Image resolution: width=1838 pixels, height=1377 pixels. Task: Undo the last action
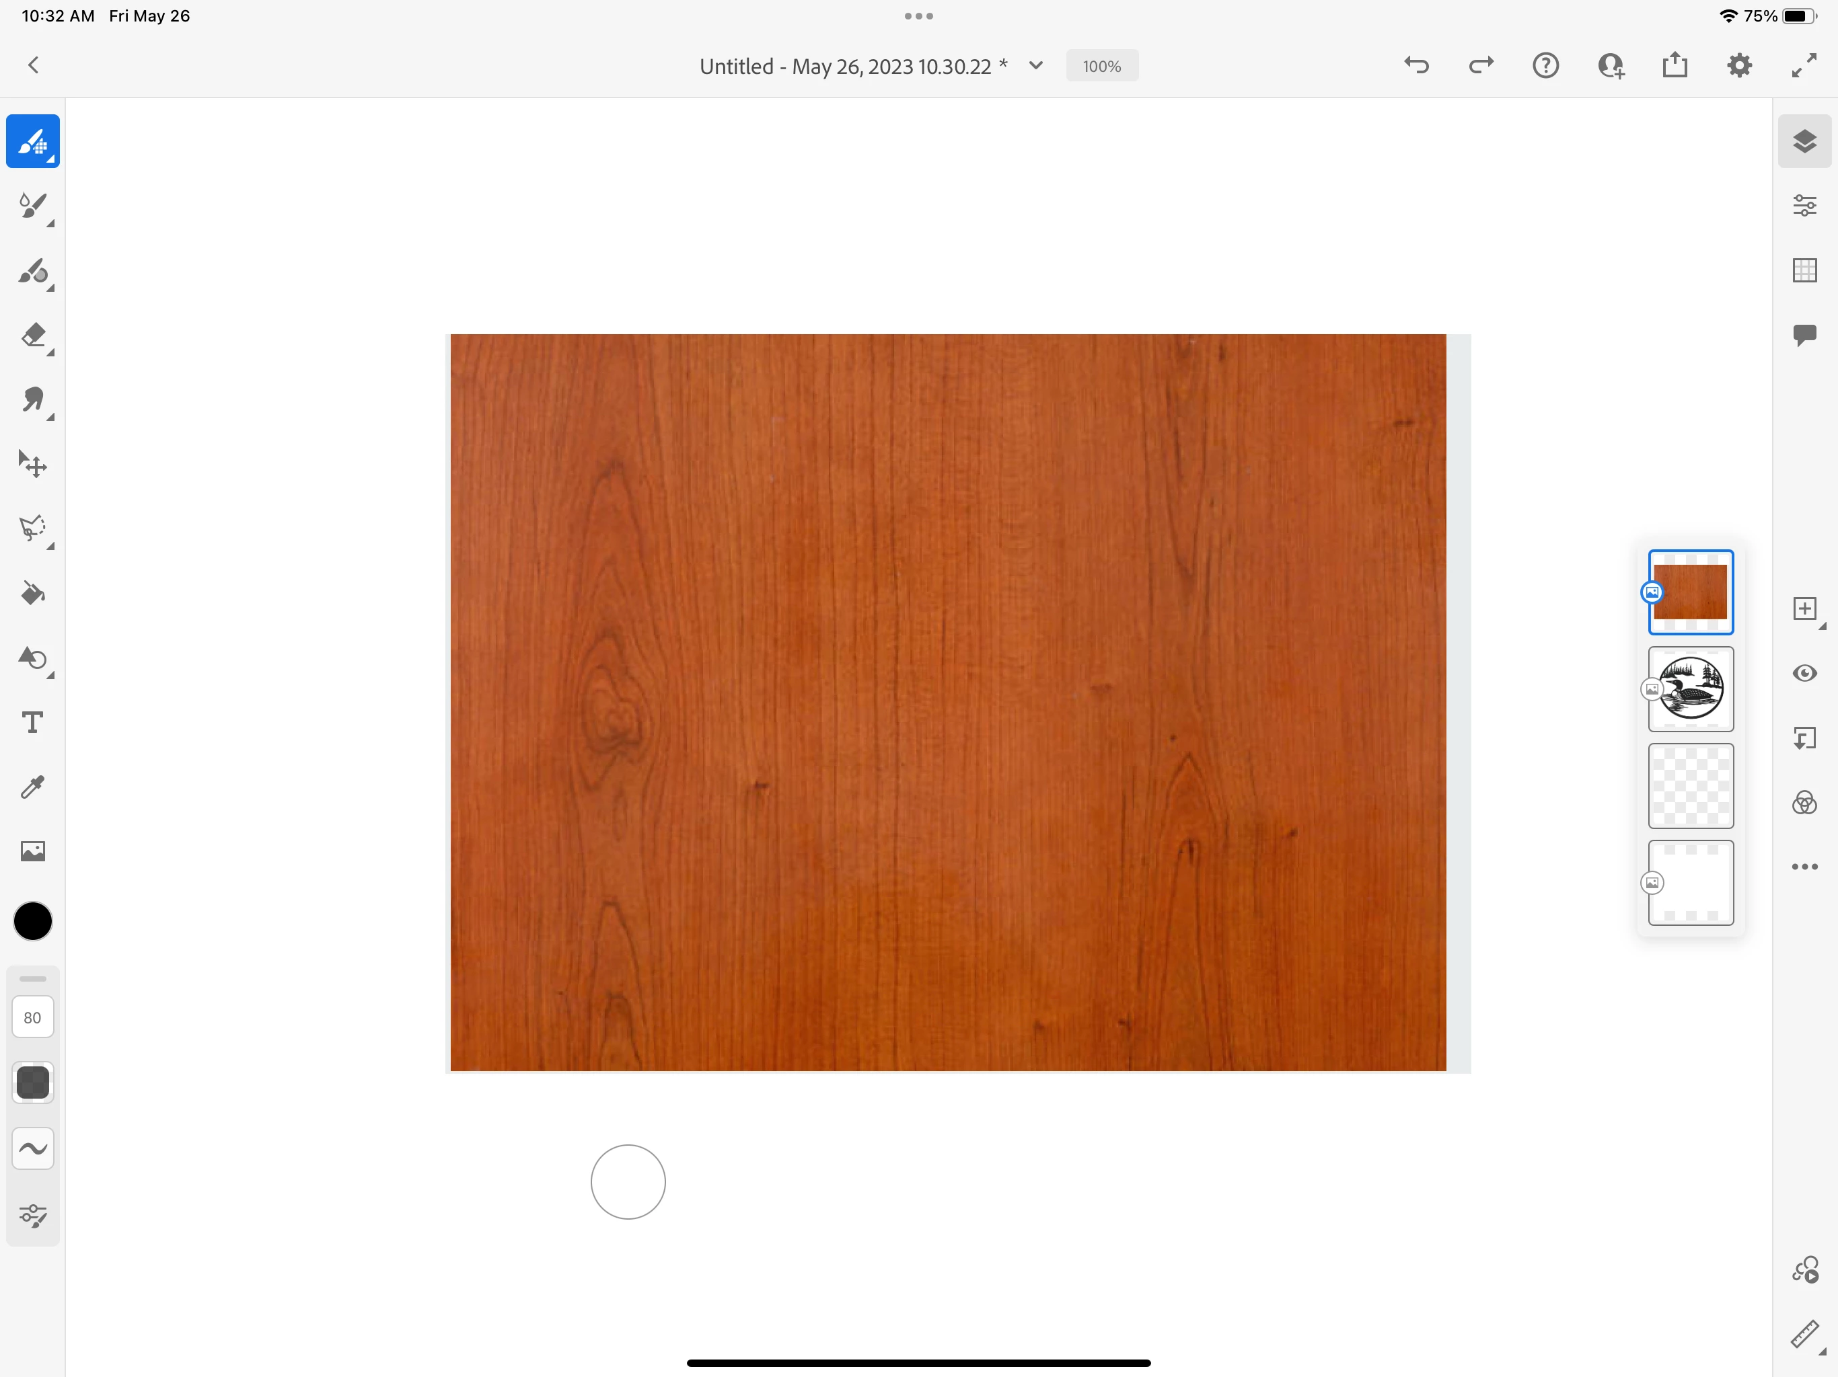pos(1417,66)
